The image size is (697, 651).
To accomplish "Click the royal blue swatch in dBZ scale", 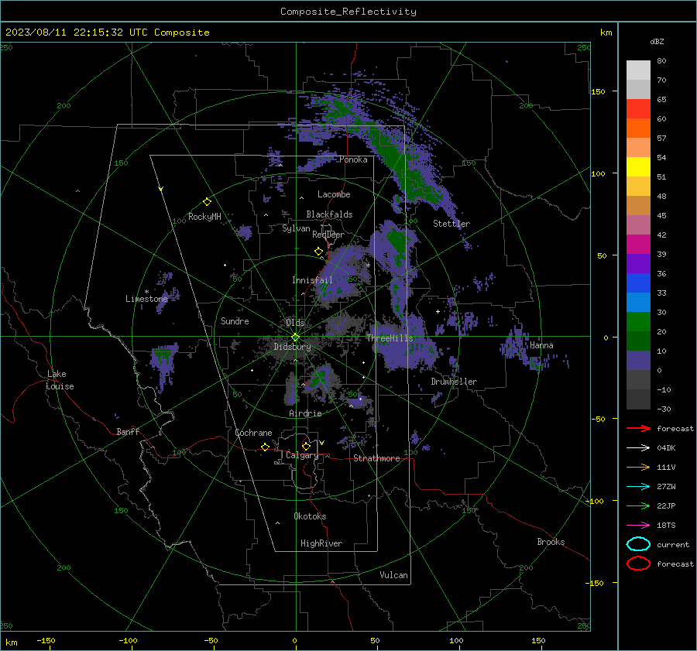I will (x=638, y=283).
